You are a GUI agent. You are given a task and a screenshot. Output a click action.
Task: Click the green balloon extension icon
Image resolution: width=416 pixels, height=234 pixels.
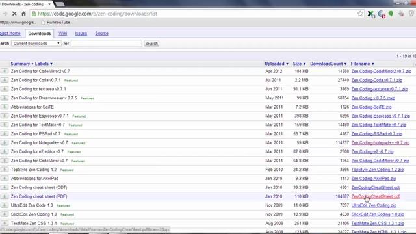pos(391,14)
